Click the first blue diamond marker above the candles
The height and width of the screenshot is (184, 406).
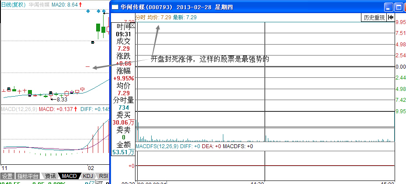click(x=88, y=10)
